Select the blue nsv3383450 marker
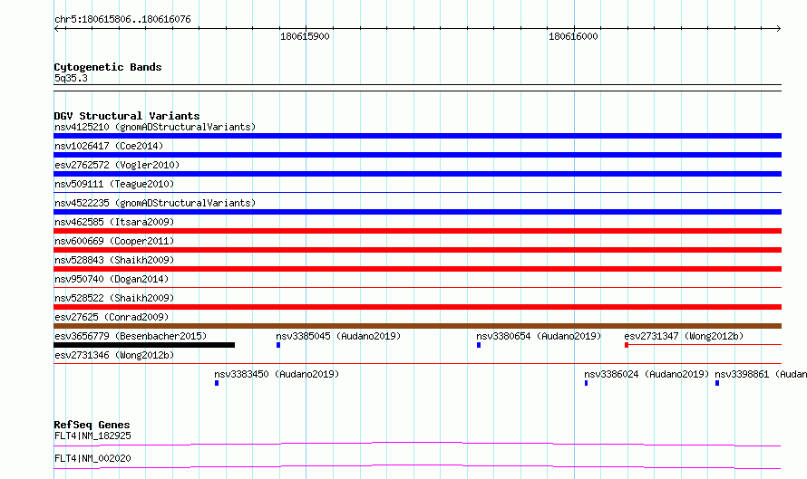 (x=217, y=383)
